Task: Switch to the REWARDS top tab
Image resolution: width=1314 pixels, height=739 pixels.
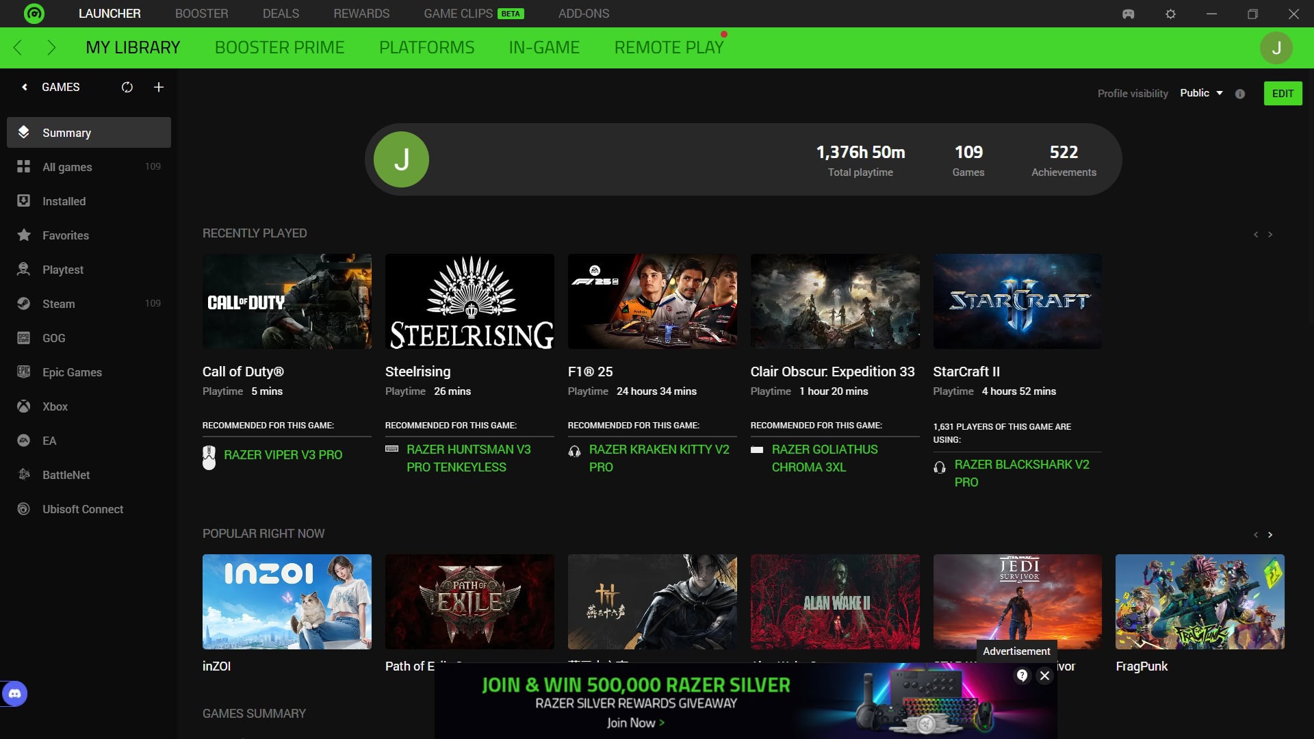Action: (x=361, y=14)
